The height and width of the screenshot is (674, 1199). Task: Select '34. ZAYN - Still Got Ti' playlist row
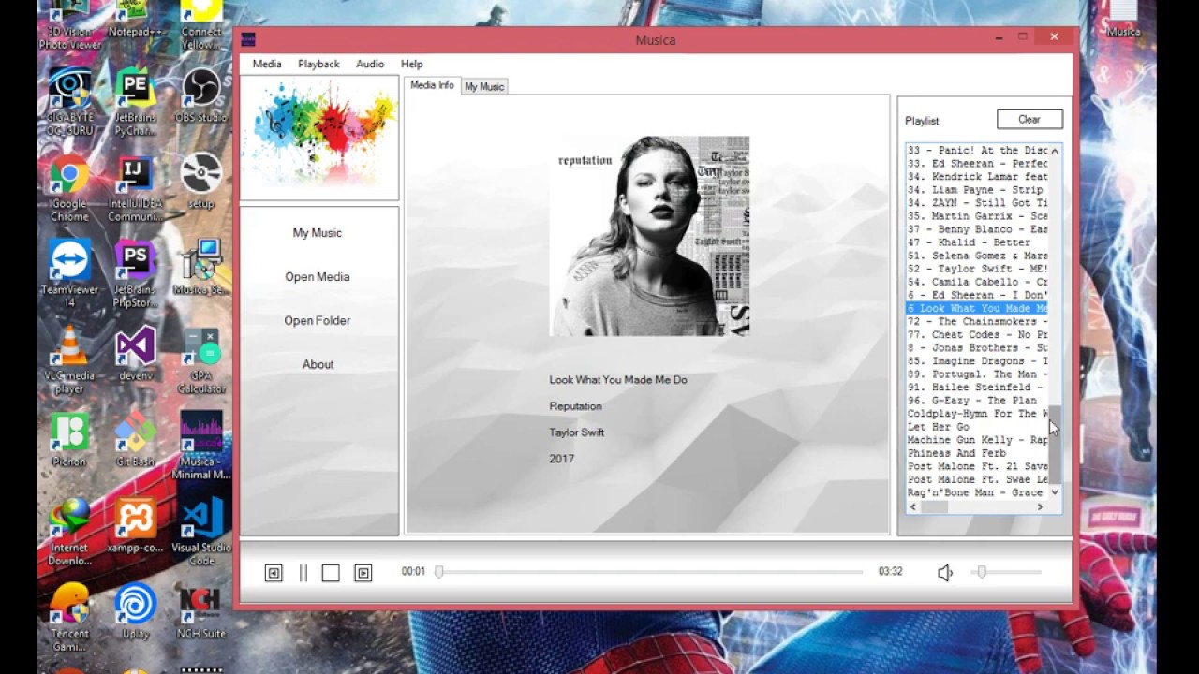(977, 202)
